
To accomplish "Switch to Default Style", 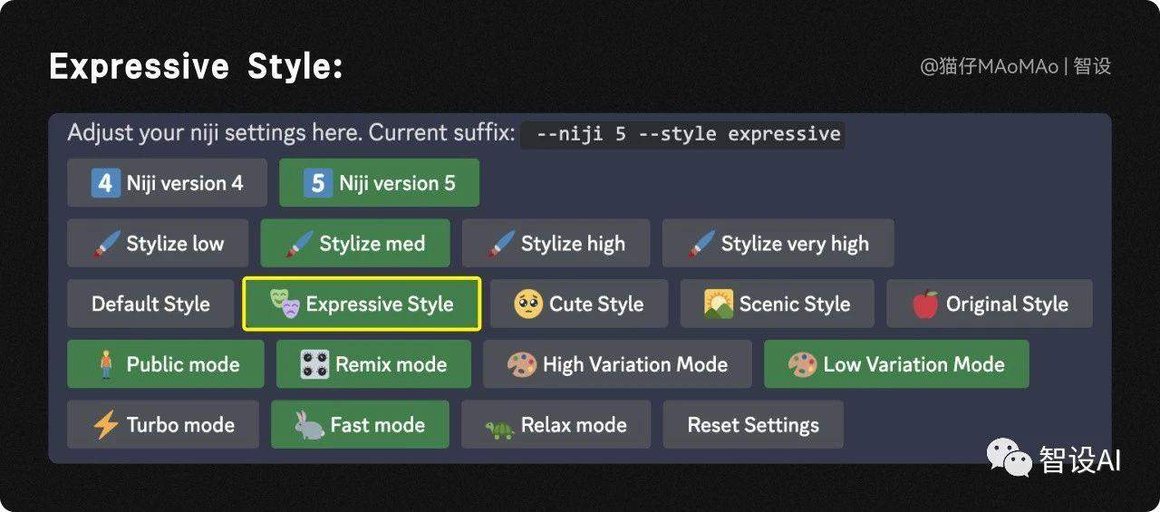I will [x=150, y=304].
